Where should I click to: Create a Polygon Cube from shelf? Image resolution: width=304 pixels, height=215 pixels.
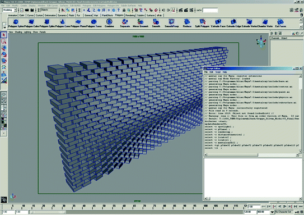click(x=31, y=22)
